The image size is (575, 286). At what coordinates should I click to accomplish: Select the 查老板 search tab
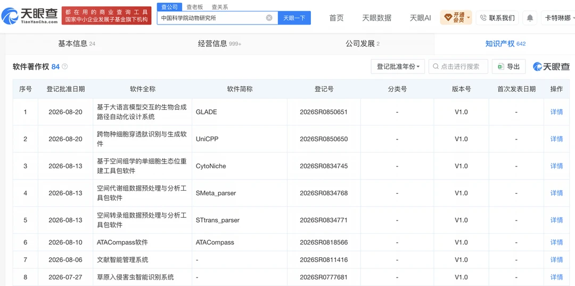[x=195, y=6]
